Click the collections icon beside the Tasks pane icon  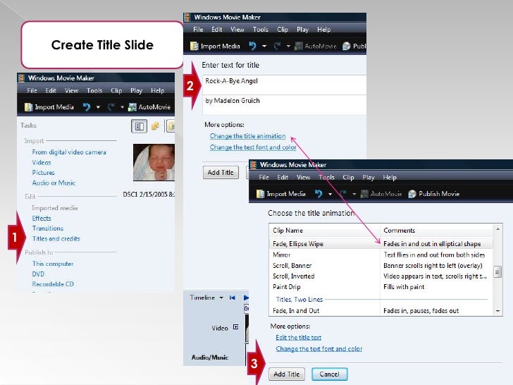coord(156,126)
